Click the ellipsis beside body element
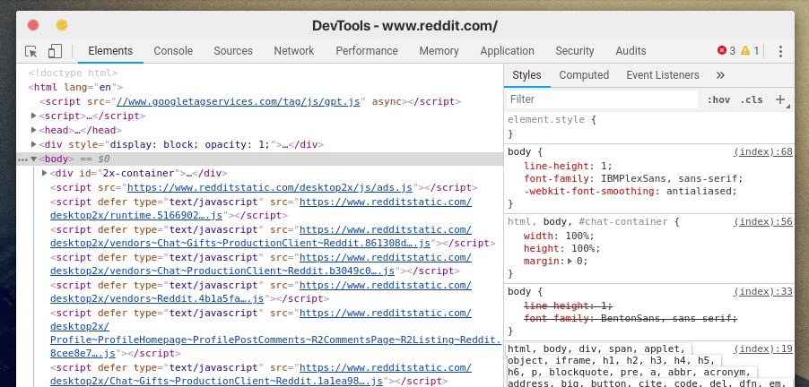The image size is (809, 387). (22, 159)
